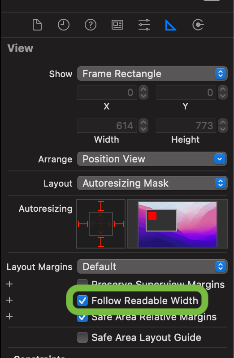This screenshot has height=358, width=234.
Task: Open the Quick Help inspector
Action: click(x=91, y=25)
